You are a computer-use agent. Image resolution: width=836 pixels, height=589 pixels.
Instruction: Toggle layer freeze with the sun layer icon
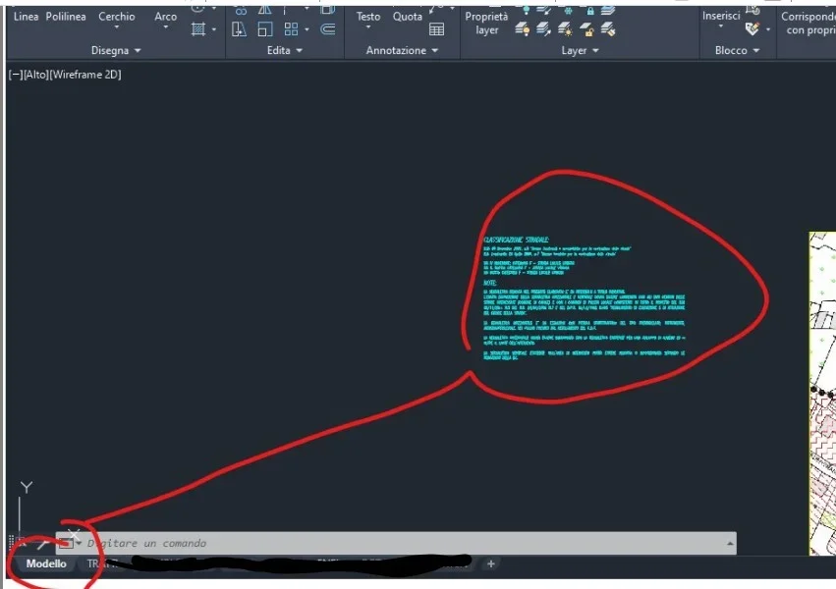click(x=565, y=29)
